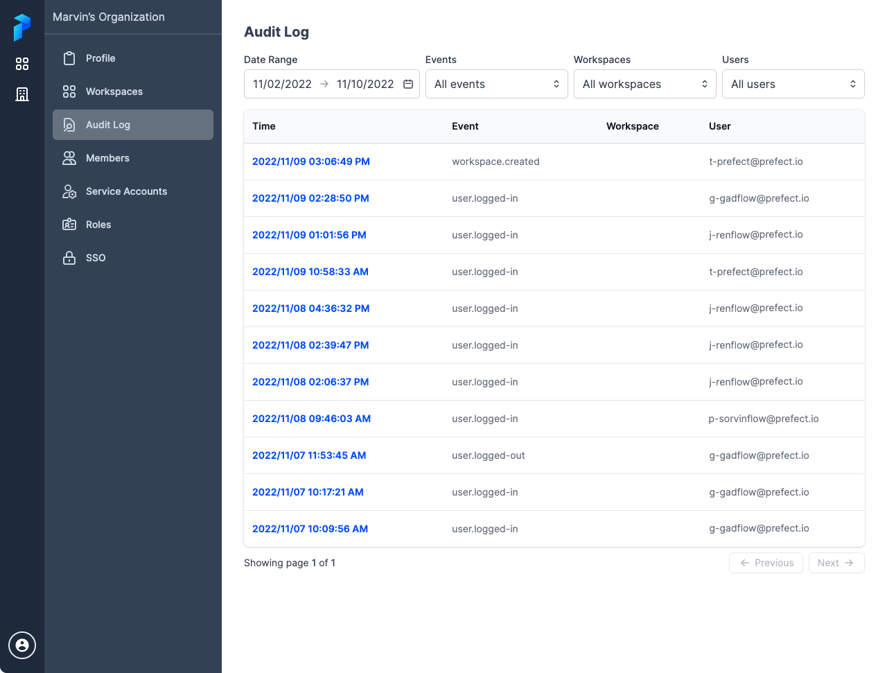Open log entry 2022/11/08 09:46:03 AM

coord(311,419)
